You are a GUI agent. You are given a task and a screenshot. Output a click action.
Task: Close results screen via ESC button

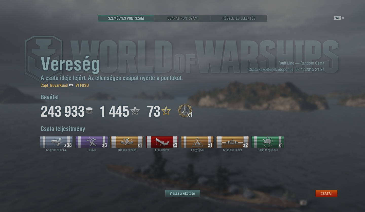tap(339, 18)
